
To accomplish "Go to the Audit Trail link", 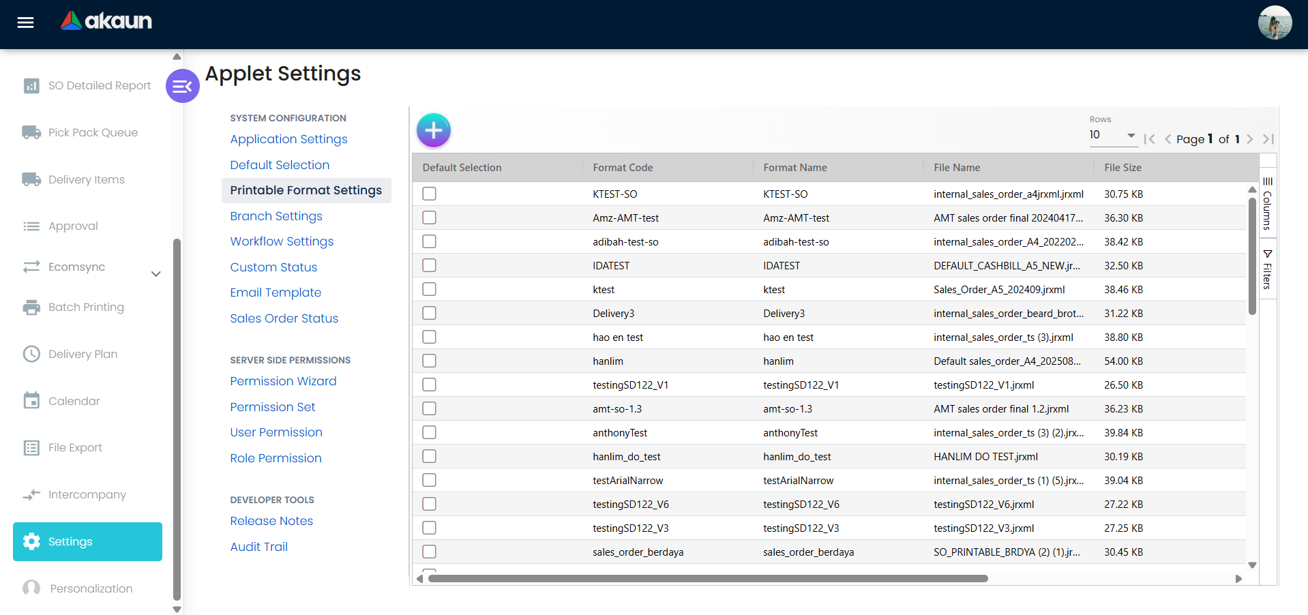I will point(258,547).
